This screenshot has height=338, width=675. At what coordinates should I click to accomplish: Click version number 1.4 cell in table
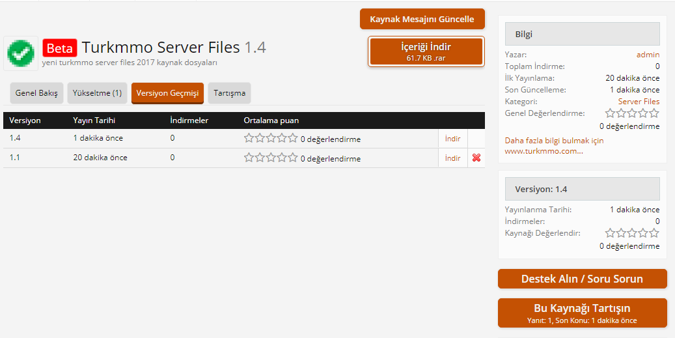[x=14, y=138]
